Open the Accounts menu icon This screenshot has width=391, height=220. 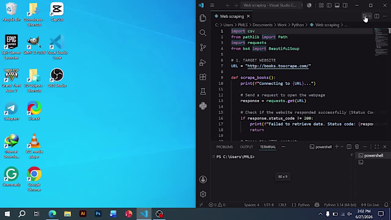(x=203, y=179)
